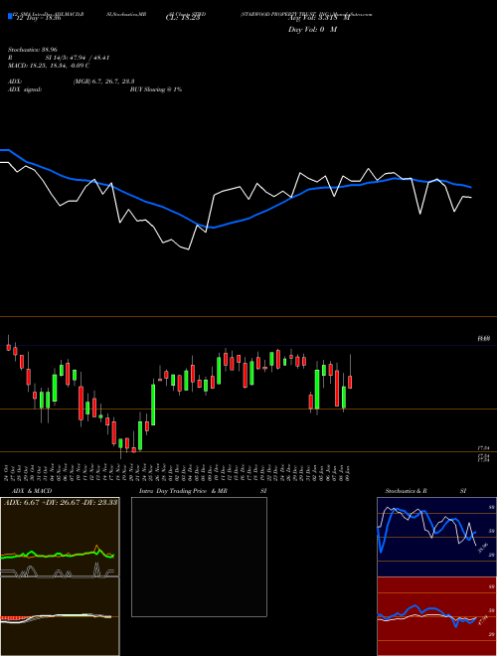Click the ADX line chart panel
The image size is (497, 656).
[x=60, y=537]
